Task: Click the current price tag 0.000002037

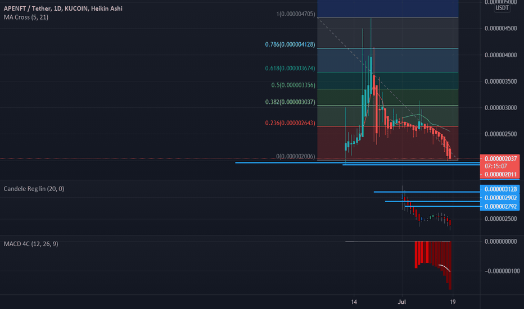Action: pyautogui.click(x=500, y=158)
